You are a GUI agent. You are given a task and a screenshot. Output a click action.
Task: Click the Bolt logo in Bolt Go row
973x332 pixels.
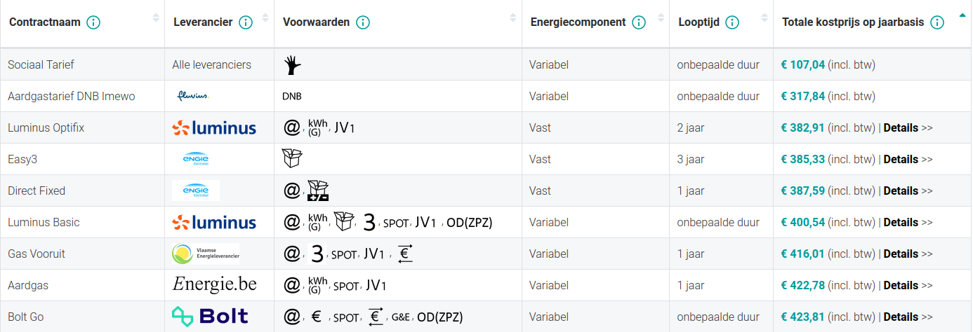[x=210, y=316]
